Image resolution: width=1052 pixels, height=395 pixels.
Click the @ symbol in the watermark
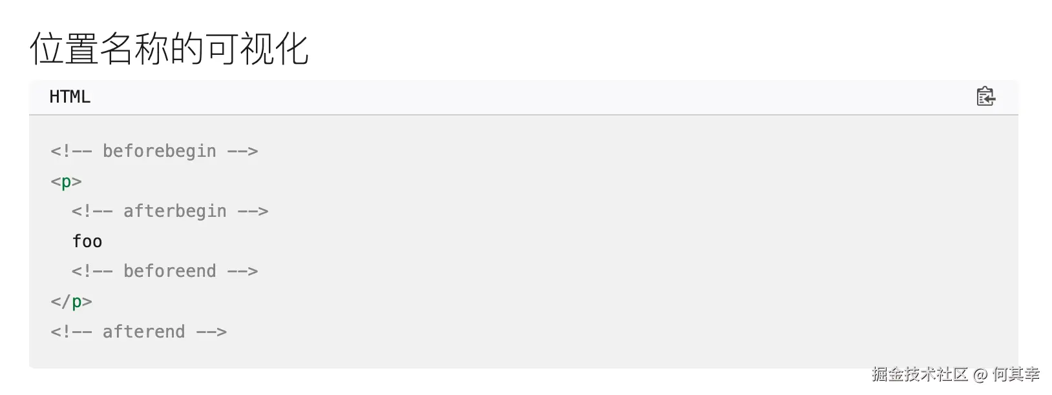[x=978, y=373]
